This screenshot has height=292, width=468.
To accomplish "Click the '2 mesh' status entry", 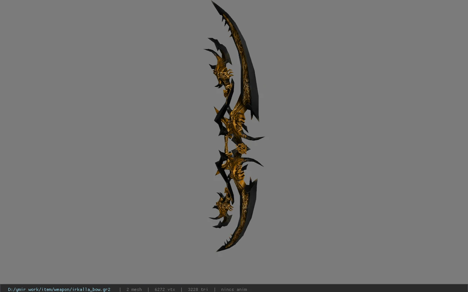I will (x=134, y=289).
